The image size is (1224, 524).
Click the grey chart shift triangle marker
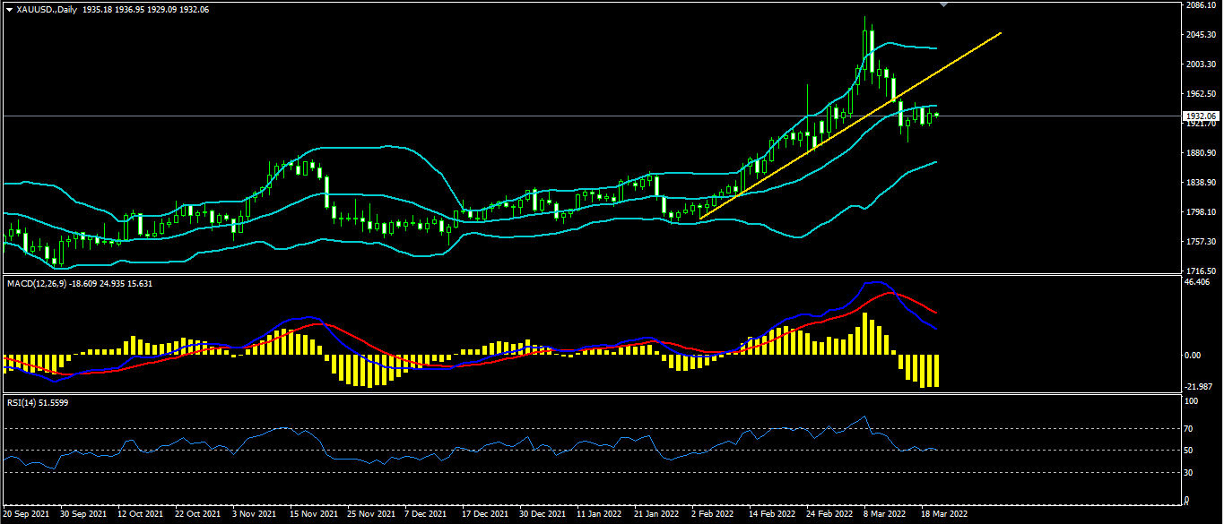[942, 4]
